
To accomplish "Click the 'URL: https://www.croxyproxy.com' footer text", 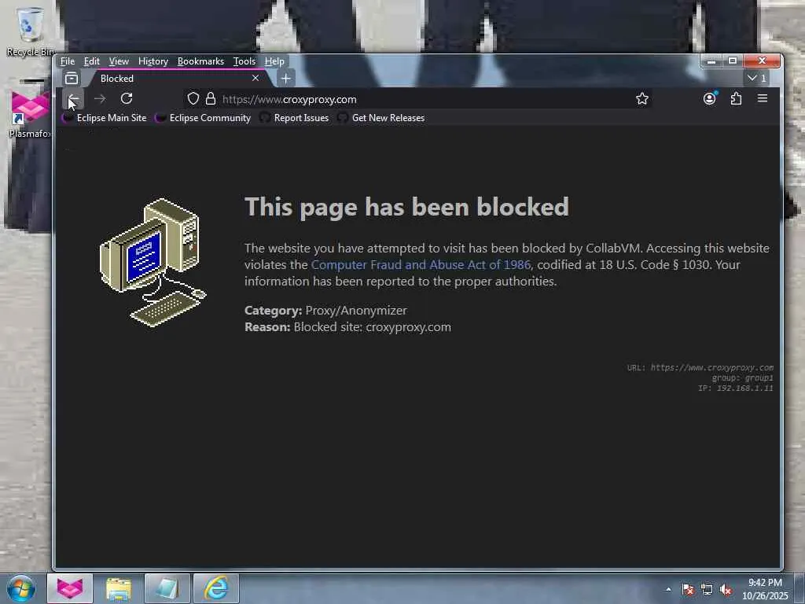I will click(x=700, y=367).
